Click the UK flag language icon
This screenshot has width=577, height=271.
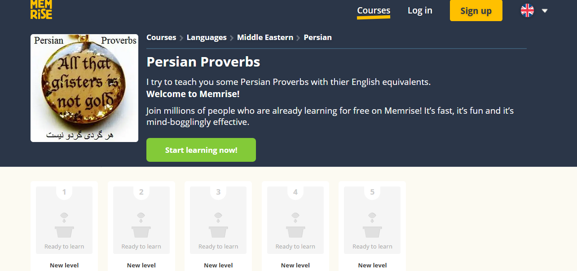(x=527, y=10)
